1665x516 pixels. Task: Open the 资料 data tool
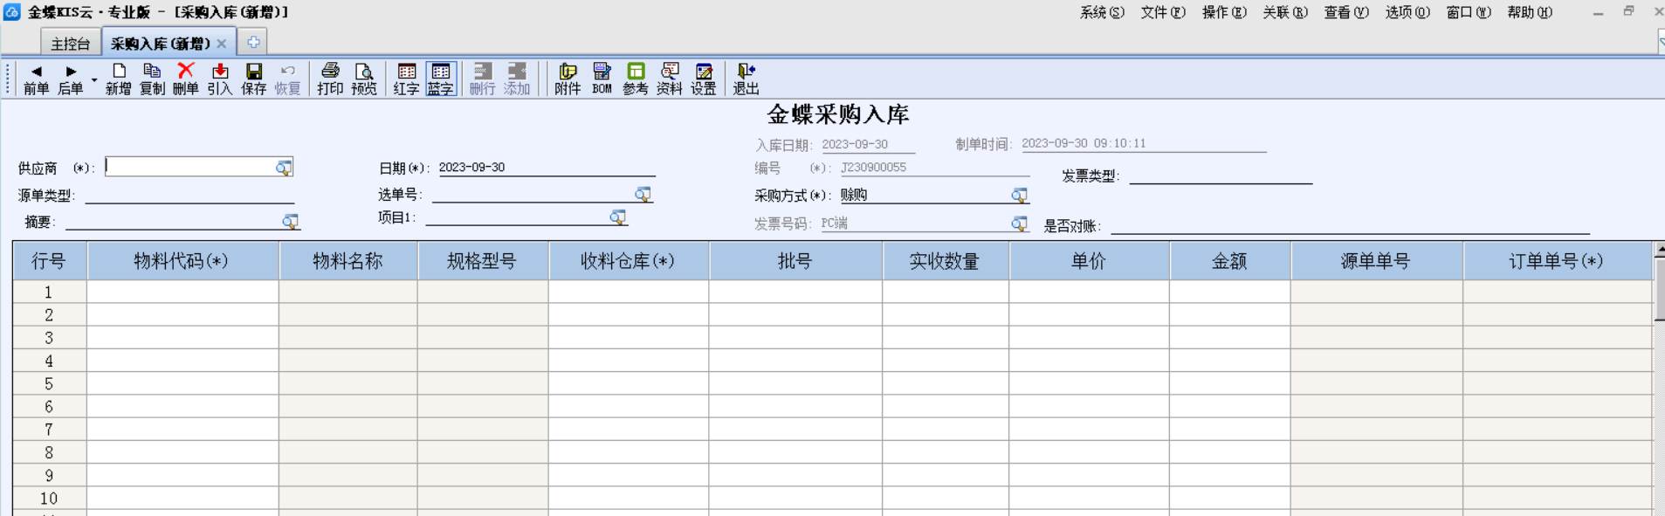click(x=670, y=79)
